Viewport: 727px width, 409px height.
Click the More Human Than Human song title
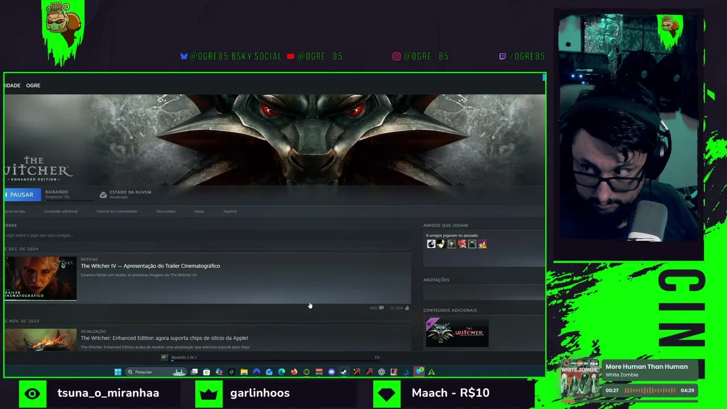point(646,366)
